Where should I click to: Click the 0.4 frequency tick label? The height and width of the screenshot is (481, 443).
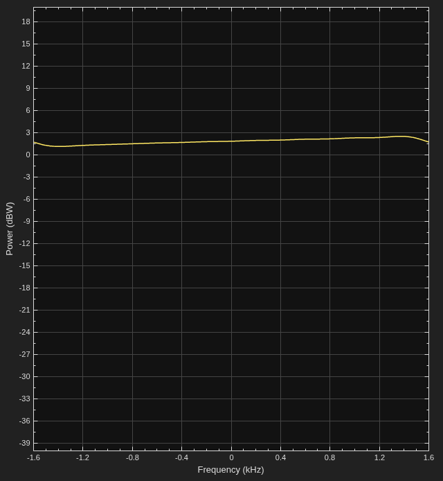(x=280, y=457)
